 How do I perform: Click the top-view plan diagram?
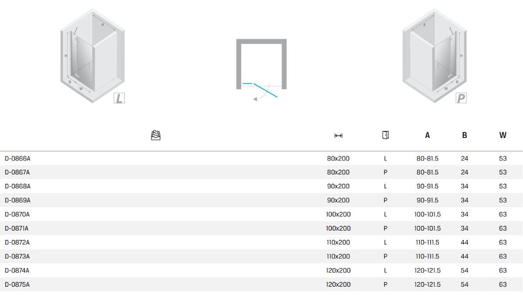pyautogui.click(x=261, y=70)
